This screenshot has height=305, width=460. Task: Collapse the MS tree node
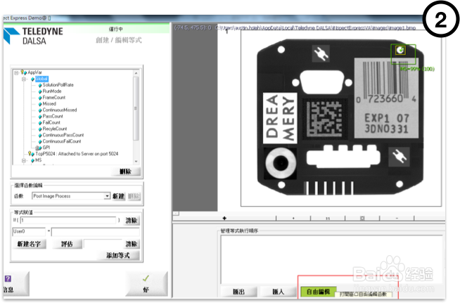[x=24, y=160]
